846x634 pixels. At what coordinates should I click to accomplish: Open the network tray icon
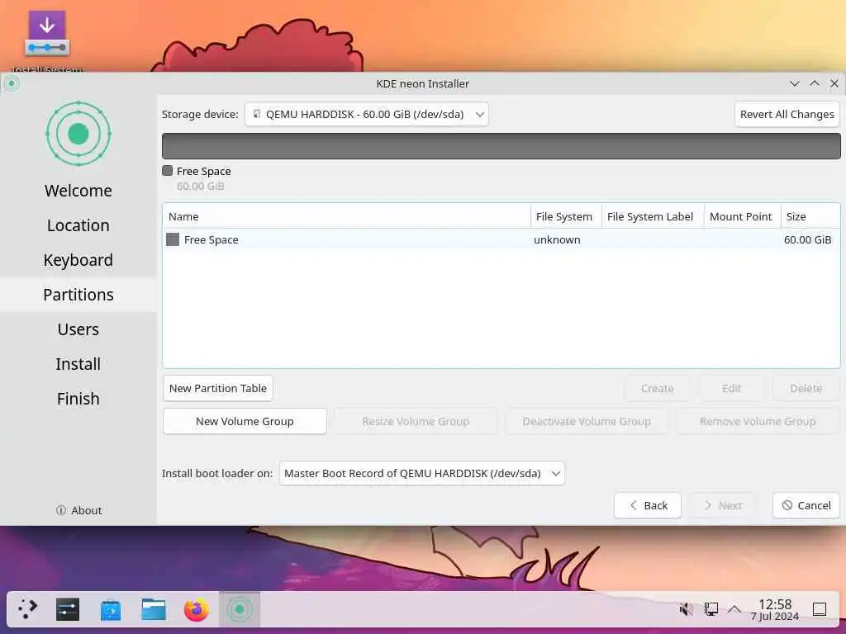point(711,609)
